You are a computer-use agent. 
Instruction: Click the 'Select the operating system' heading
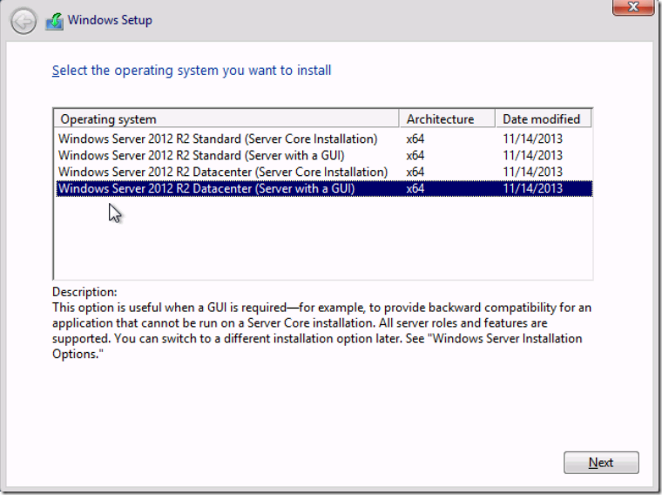192,70
